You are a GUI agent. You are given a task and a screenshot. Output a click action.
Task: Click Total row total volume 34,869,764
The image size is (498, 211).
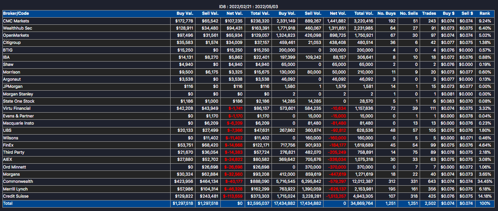361,203
